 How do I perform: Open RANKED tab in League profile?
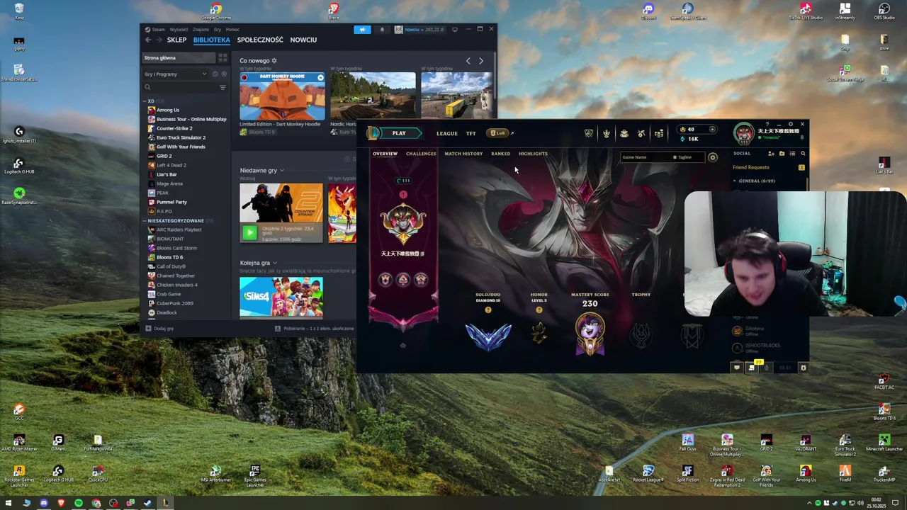[500, 154]
